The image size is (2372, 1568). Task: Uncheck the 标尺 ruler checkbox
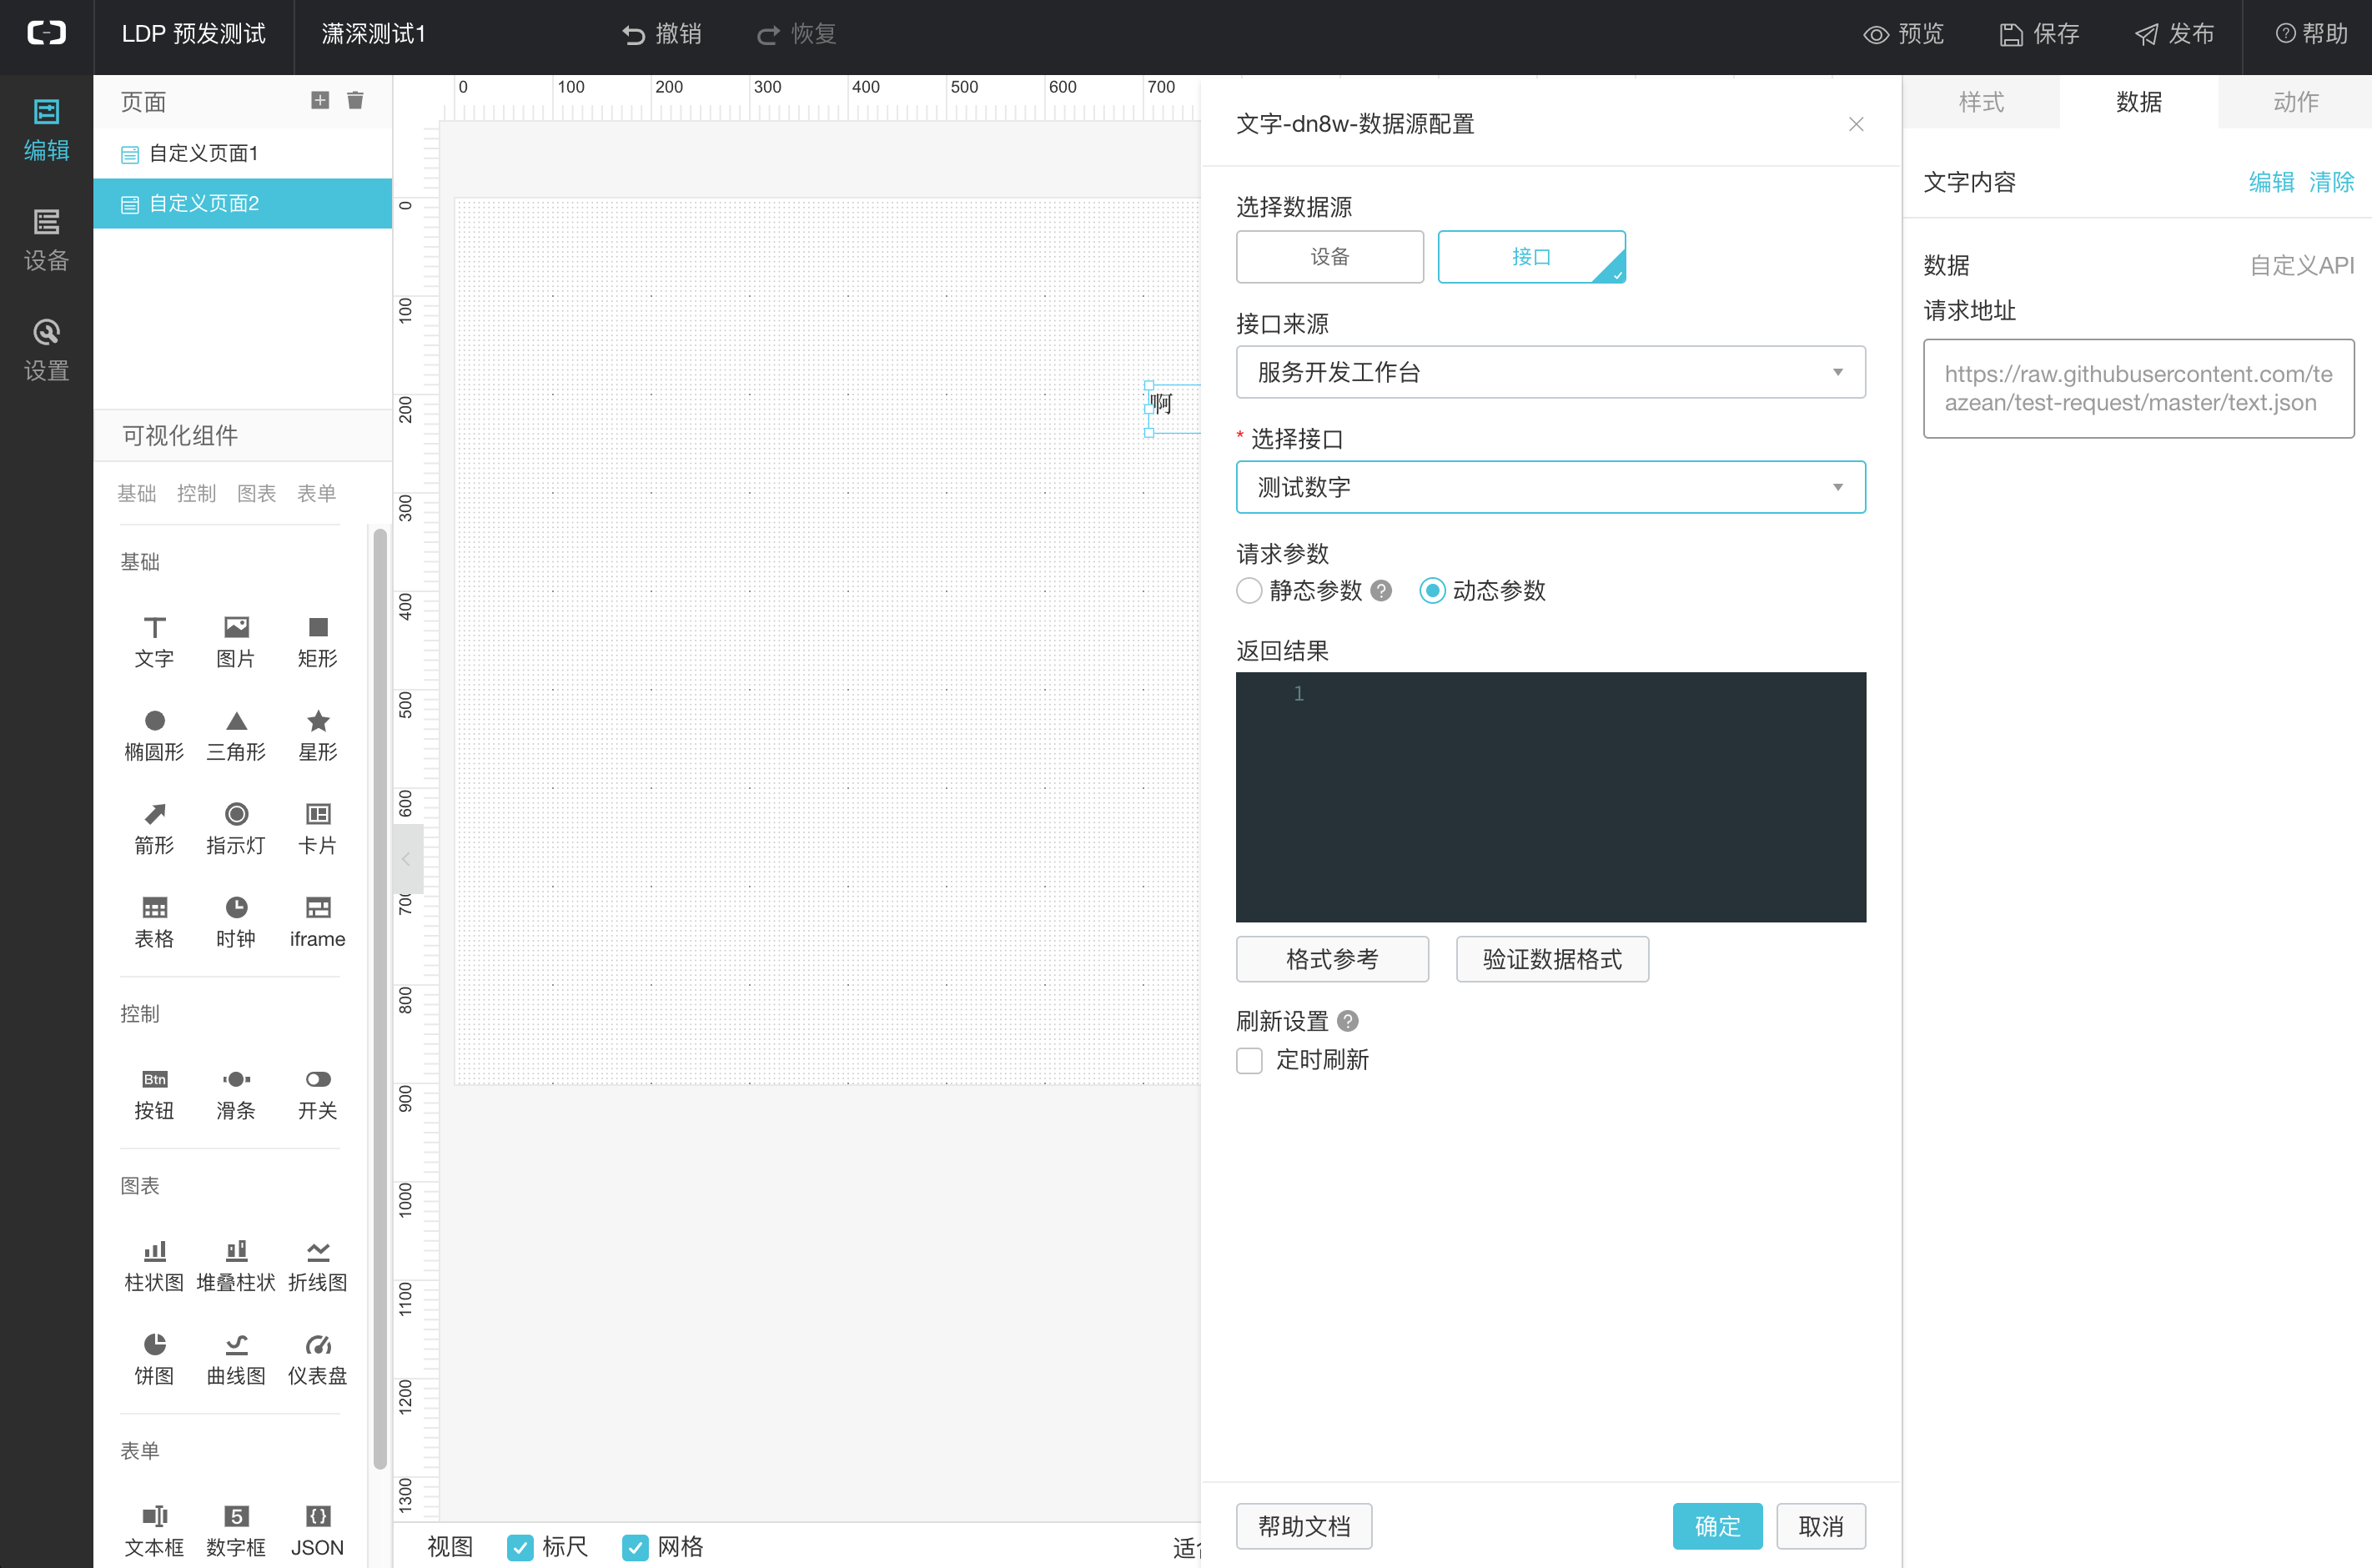pyautogui.click(x=520, y=1547)
